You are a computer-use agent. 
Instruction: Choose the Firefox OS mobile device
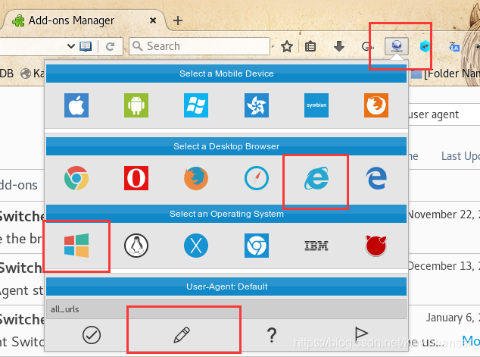tap(376, 105)
